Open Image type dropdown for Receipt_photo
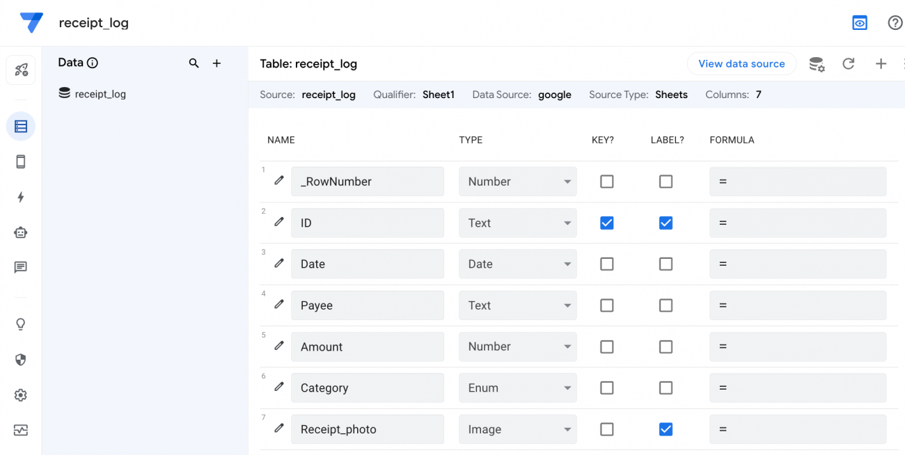This screenshot has height=455, width=905. point(518,429)
